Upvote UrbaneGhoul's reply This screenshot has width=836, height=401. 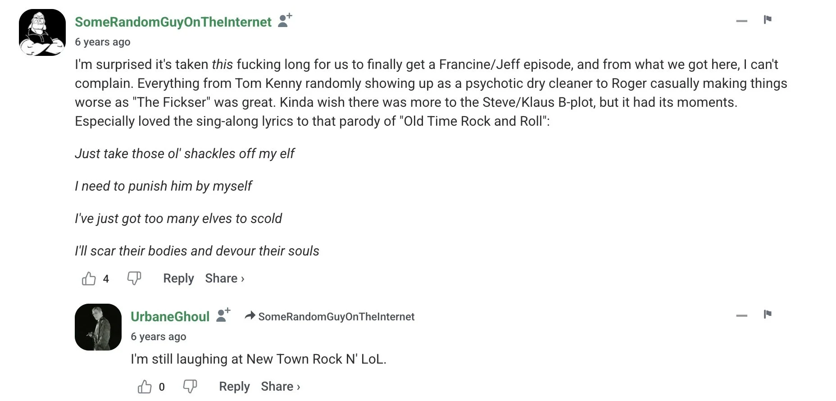(x=145, y=387)
